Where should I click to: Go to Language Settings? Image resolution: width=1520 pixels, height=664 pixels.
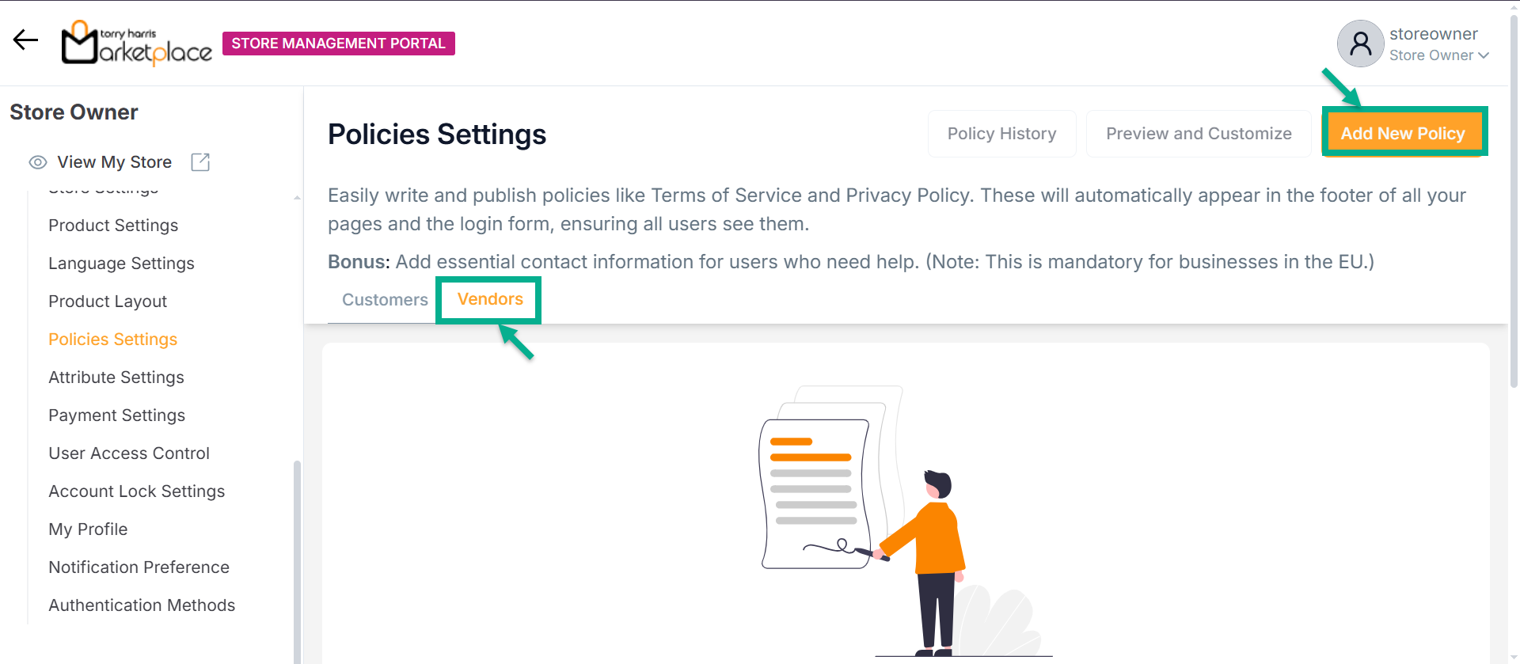(x=121, y=264)
